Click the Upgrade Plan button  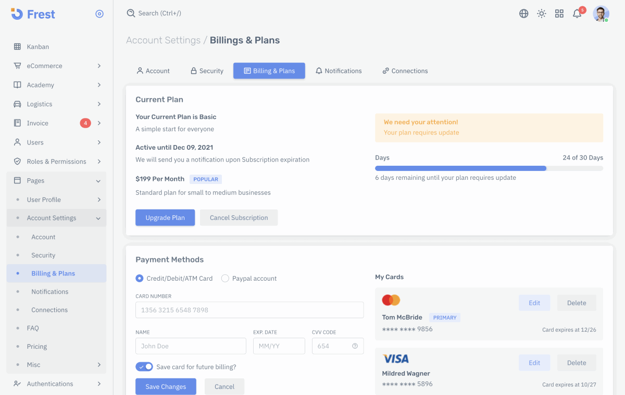(165, 217)
